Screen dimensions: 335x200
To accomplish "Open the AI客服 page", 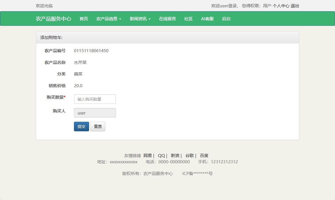I will [207, 19].
